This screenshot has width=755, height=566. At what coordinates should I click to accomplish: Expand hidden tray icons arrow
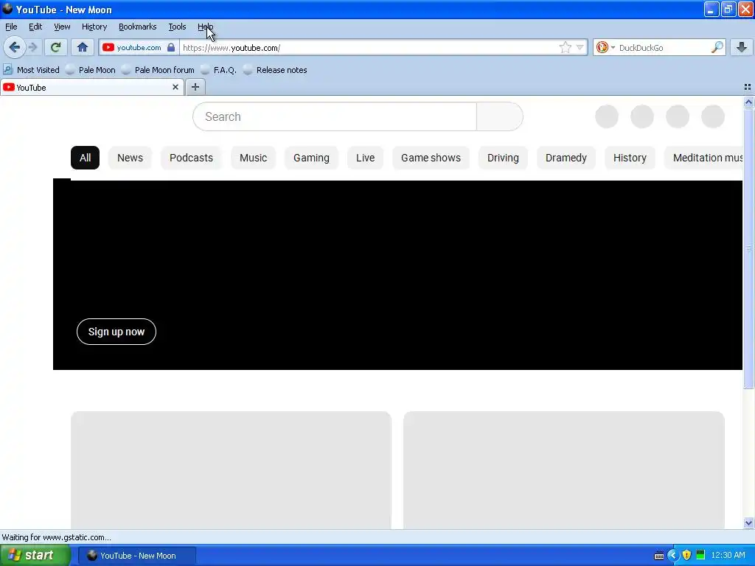672,556
